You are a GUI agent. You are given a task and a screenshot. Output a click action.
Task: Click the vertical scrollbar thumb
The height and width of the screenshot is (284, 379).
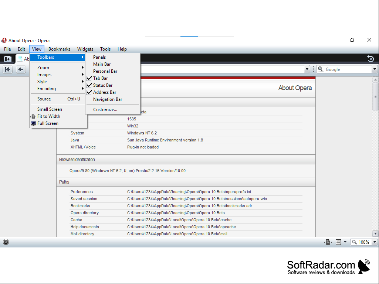tap(375, 96)
